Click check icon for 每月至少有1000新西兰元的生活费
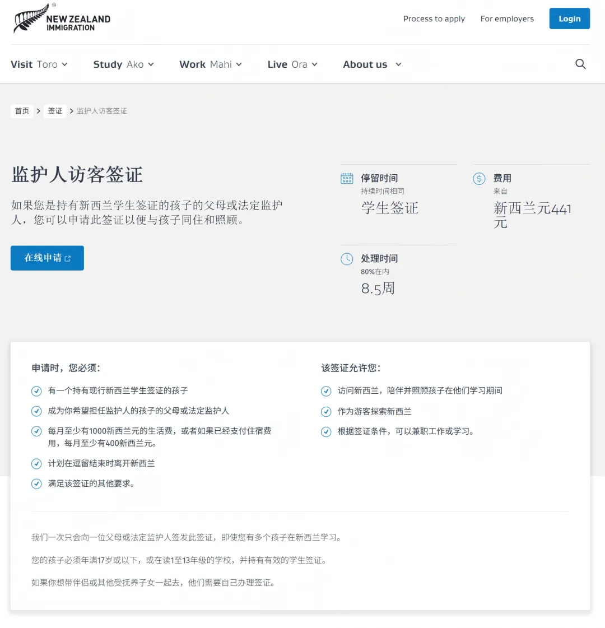 coord(36,431)
